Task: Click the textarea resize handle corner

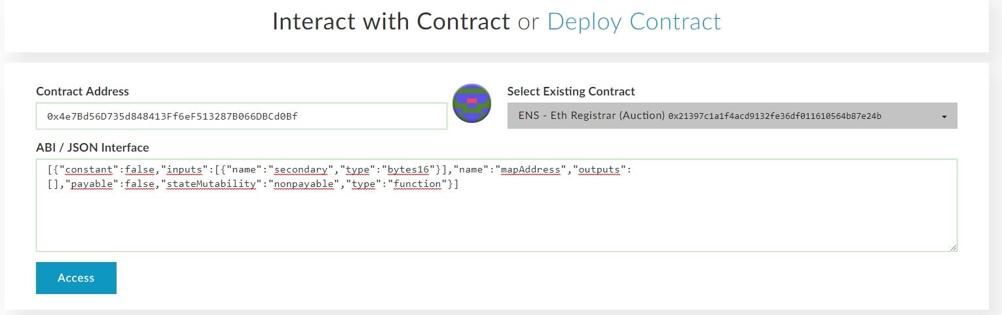Action: [953, 247]
